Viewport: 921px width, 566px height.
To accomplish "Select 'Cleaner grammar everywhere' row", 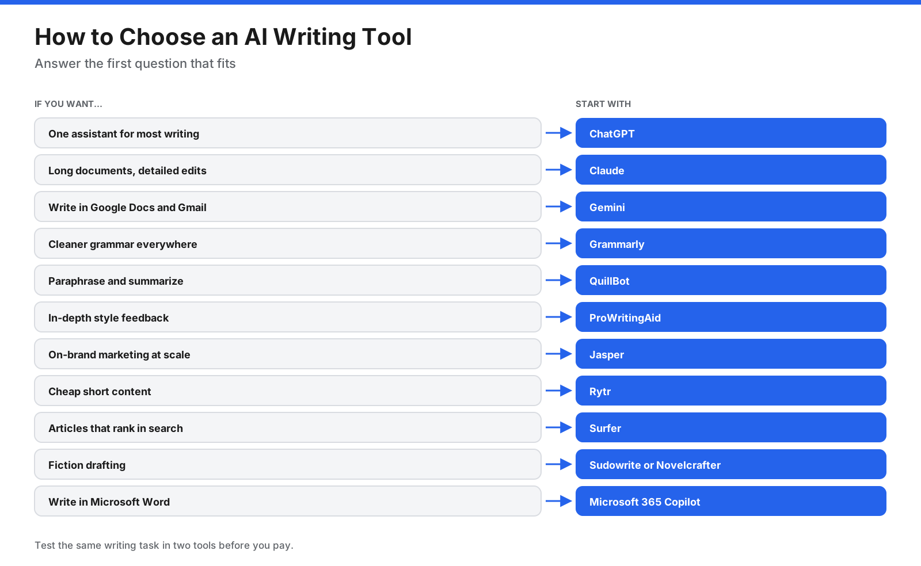I will 288,243.
